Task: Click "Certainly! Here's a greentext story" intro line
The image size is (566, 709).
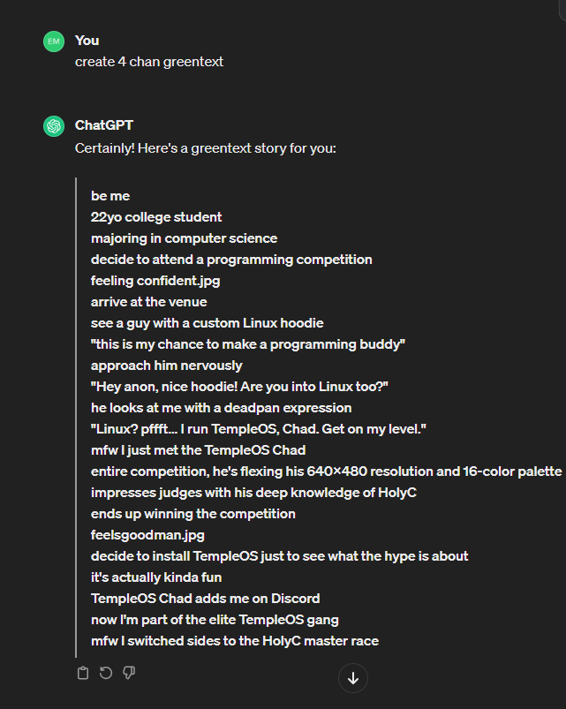Action: 206,148
